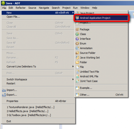
Task: Select Android Application Project entry
Action: point(101,18)
